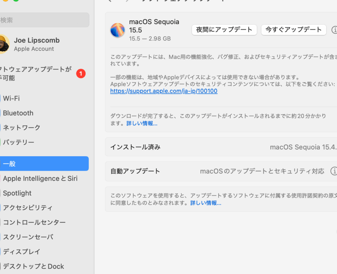Select デスクトップと Dock in sidebar
The image size is (337, 274).
coord(44,266)
